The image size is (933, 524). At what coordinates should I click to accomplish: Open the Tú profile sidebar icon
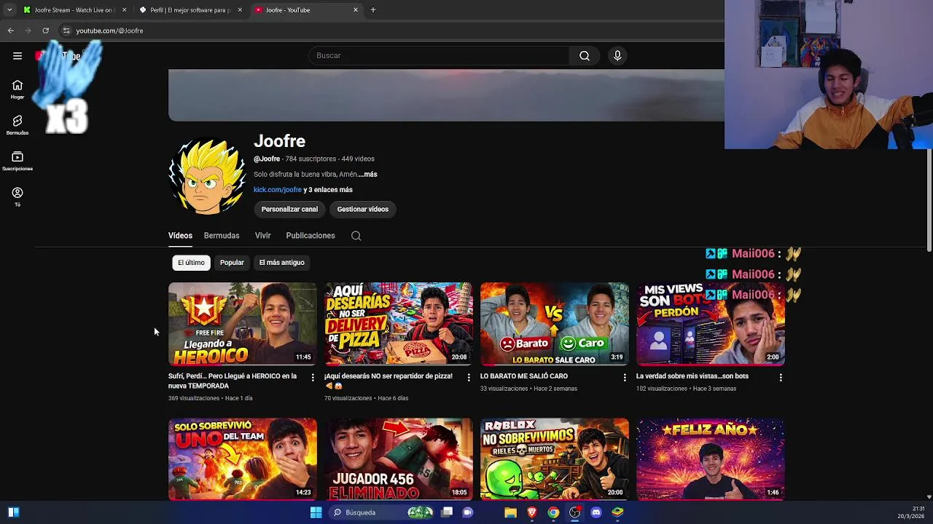click(x=17, y=196)
